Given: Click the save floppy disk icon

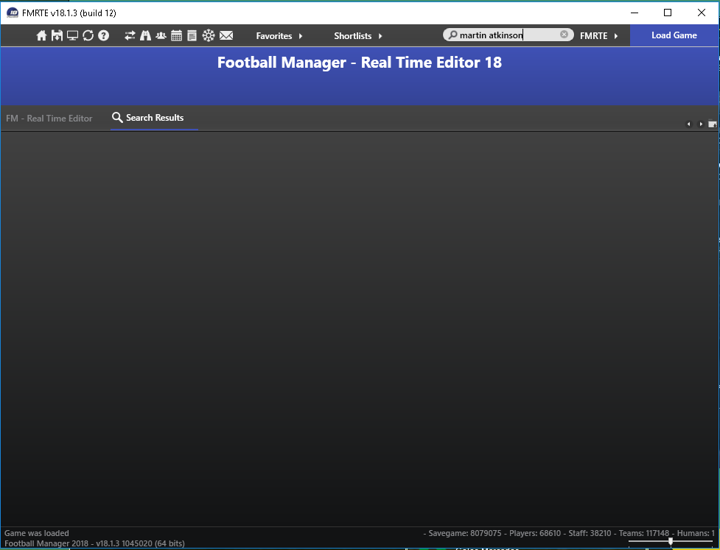Looking at the screenshot, I should tap(57, 35).
